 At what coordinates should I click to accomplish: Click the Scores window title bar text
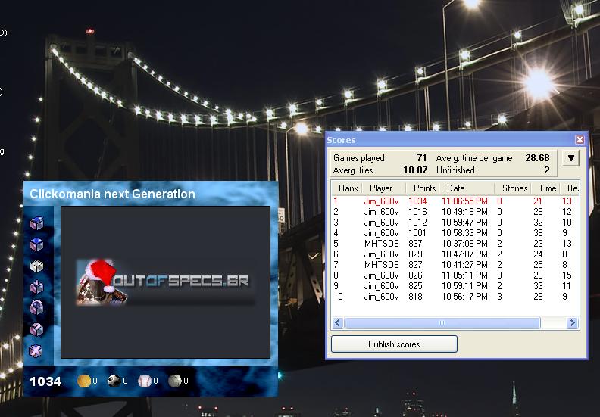click(x=341, y=140)
